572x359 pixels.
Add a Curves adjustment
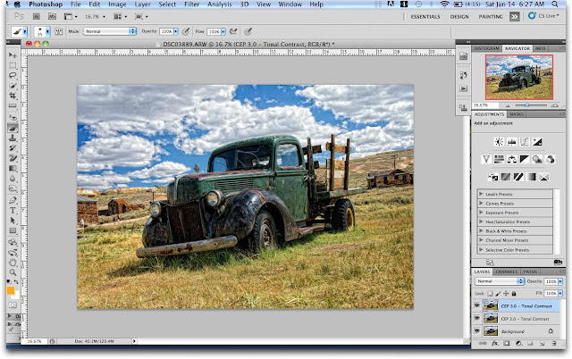pos(525,142)
